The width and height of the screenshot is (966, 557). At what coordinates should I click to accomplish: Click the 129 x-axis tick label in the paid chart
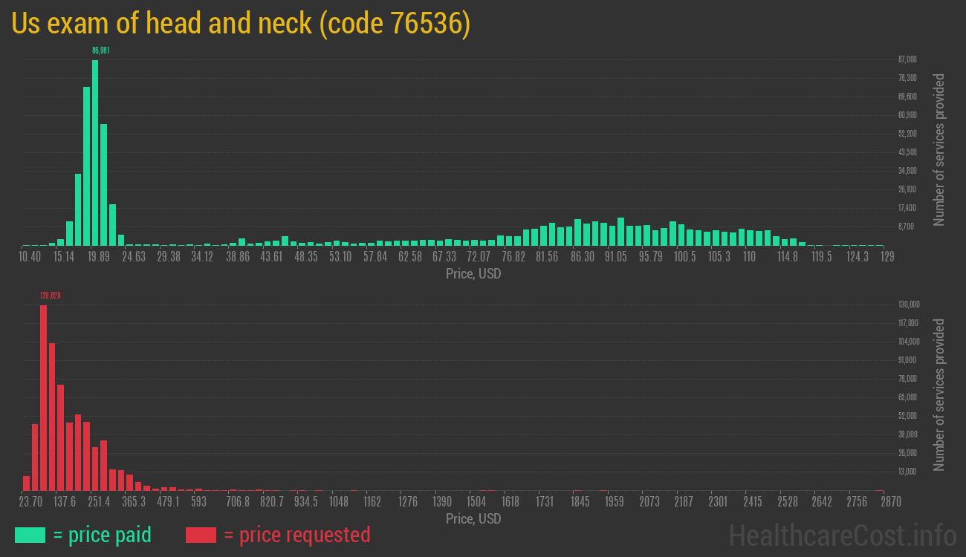pyautogui.click(x=886, y=257)
